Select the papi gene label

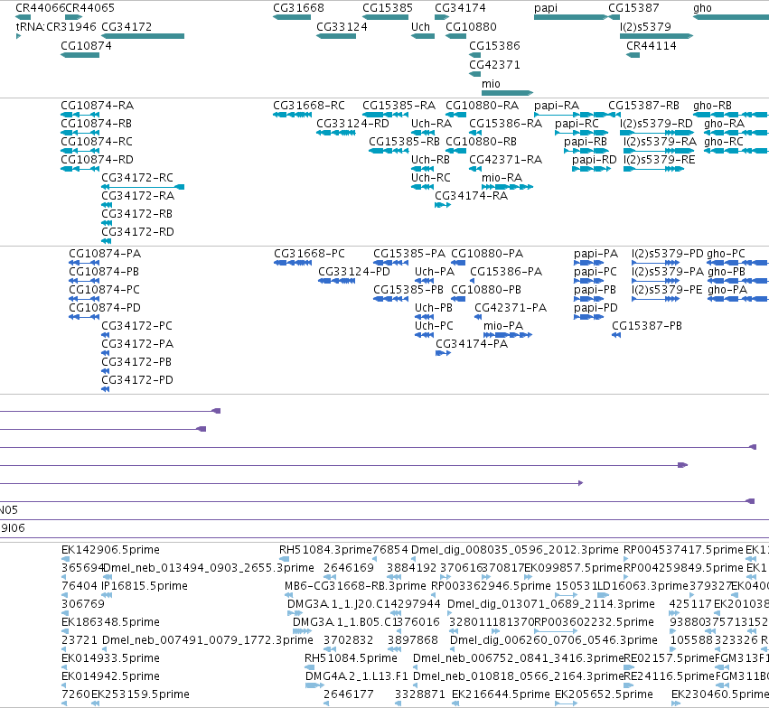[x=546, y=8]
